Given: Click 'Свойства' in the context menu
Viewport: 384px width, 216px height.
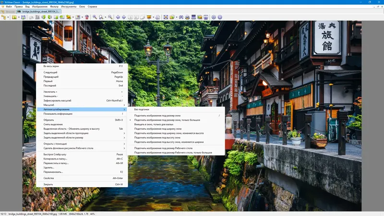Looking at the screenshot, I should pos(49,178).
